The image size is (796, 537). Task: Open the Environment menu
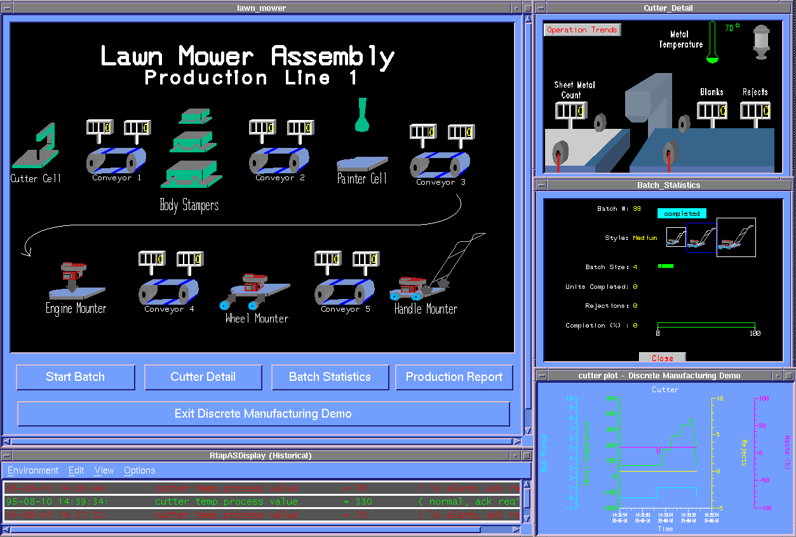33,470
